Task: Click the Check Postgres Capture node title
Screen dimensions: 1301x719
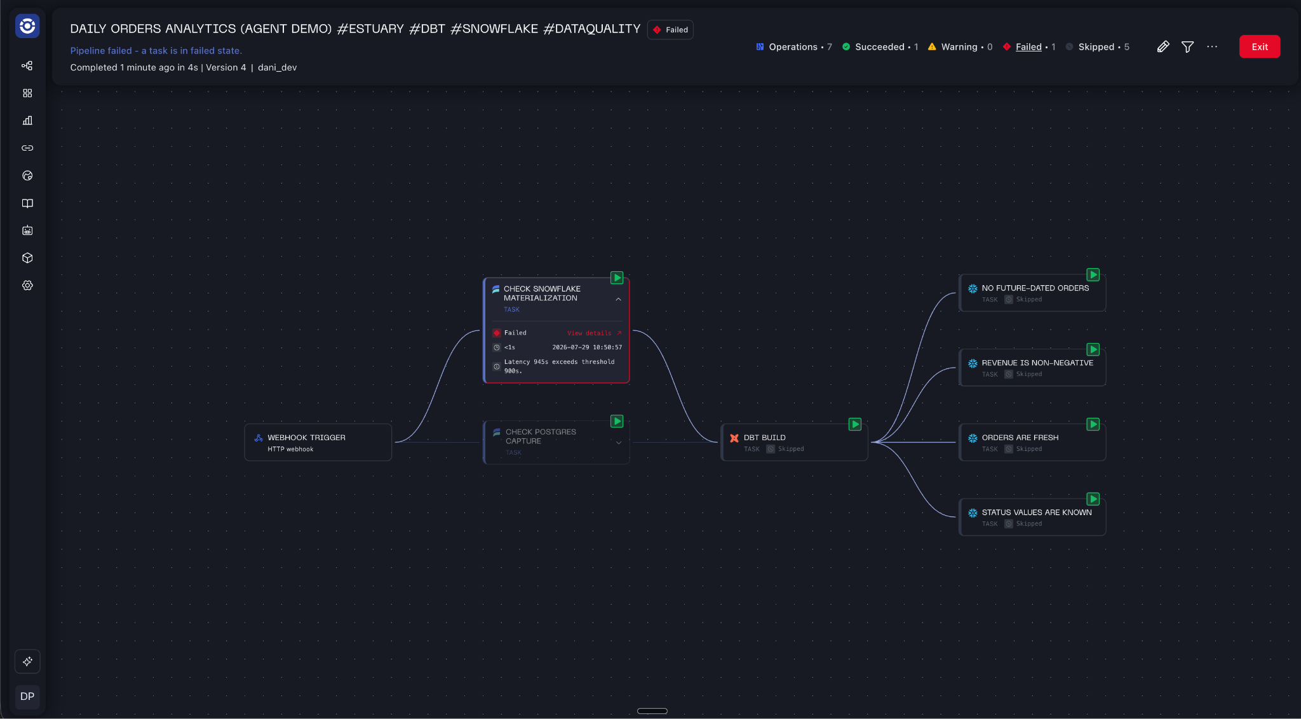Action: 541,436
